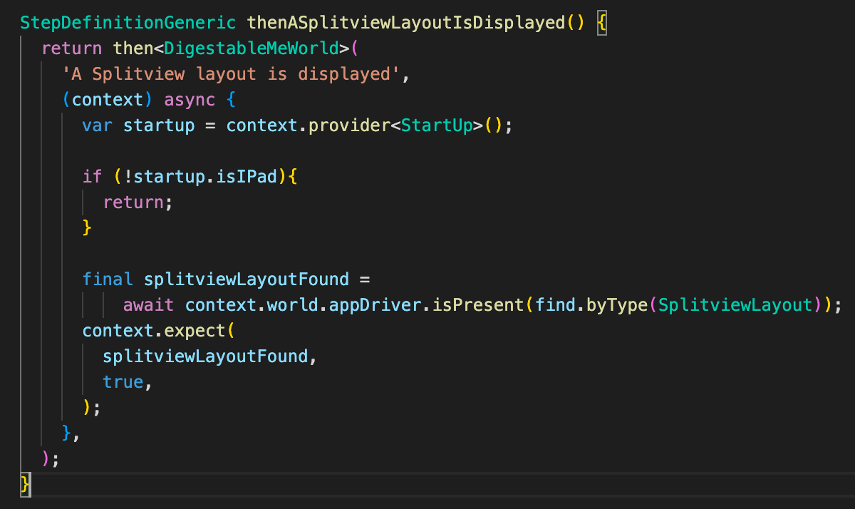
Task: Select the var keyword declaring startup
Action: tap(97, 125)
